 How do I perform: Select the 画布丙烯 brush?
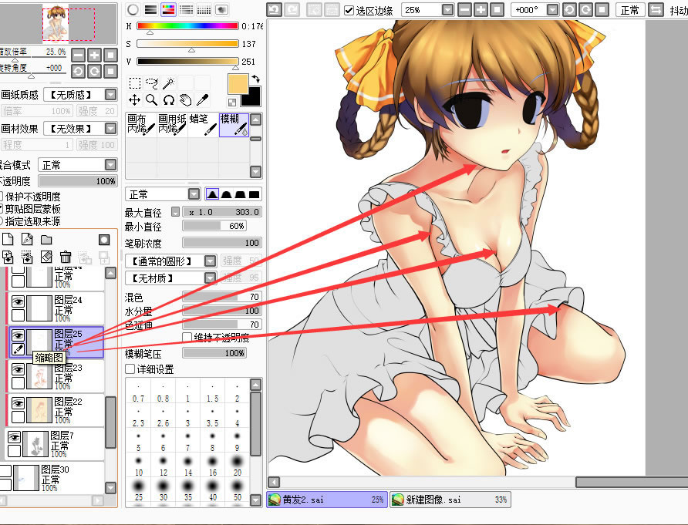(x=141, y=125)
